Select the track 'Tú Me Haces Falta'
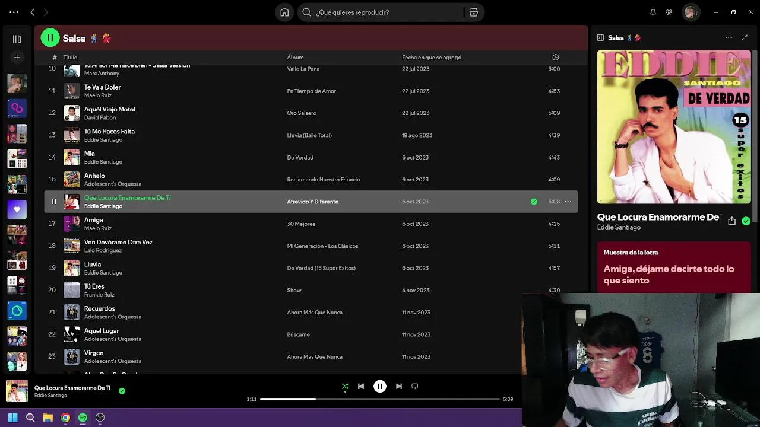This screenshot has height=427, width=760. coord(109,131)
